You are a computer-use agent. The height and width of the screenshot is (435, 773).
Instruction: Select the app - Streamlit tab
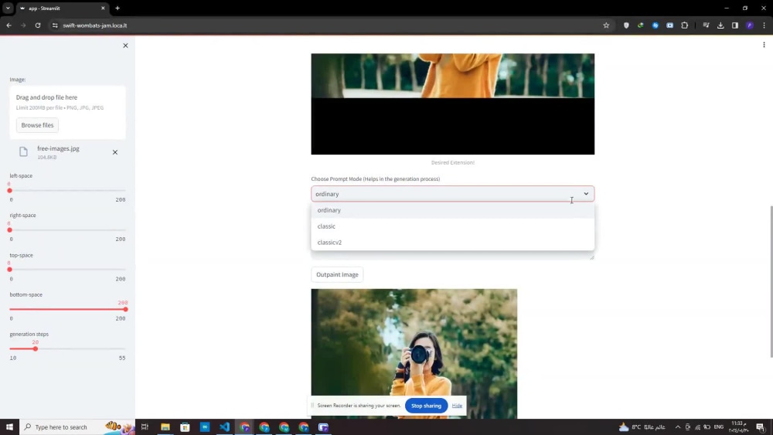62,8
